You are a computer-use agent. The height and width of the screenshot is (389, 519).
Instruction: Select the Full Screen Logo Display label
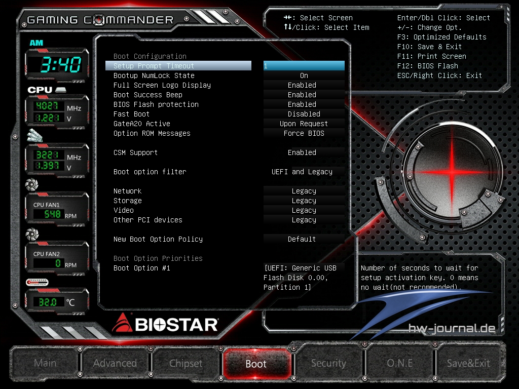click(162, 85)
